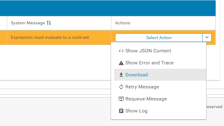Click the System Message column header
The width and height of the screenshot is (224, 126).
(59, 23)
